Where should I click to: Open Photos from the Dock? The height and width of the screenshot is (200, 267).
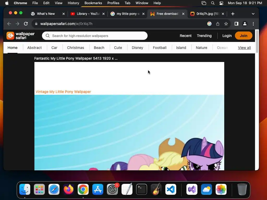coord(221,189)
